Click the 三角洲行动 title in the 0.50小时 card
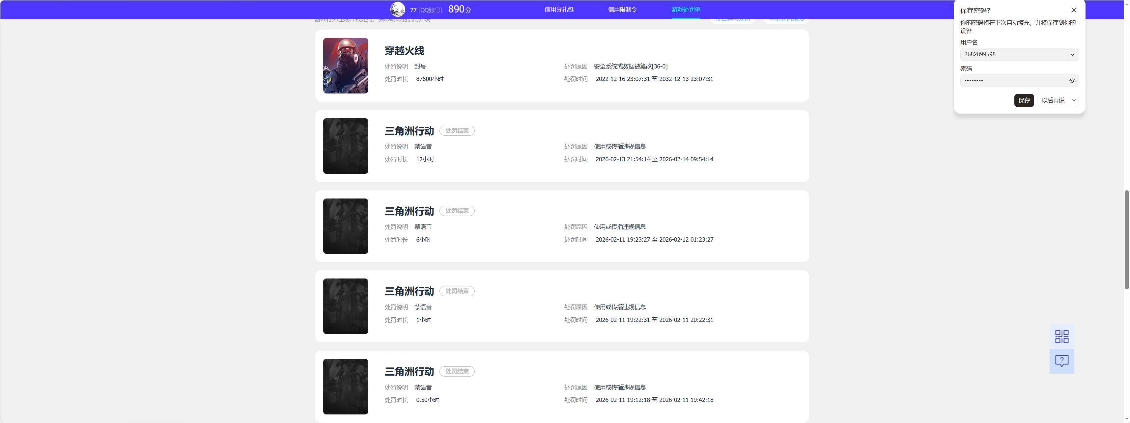Image resolution: width=1130 pixels, height=423 pixels. pos(409,372)
